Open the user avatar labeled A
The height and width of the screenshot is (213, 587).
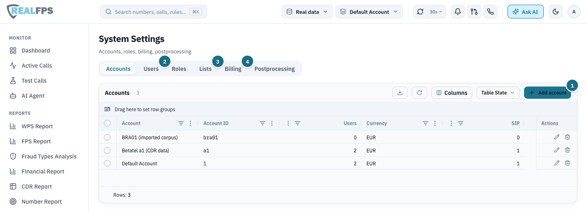point(574,12)
